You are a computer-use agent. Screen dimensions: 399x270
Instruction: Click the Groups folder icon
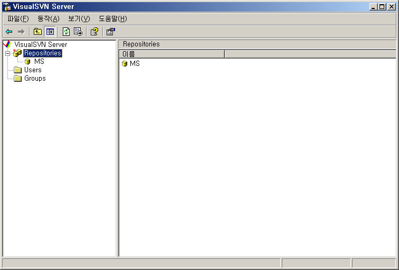coord(17,78)
